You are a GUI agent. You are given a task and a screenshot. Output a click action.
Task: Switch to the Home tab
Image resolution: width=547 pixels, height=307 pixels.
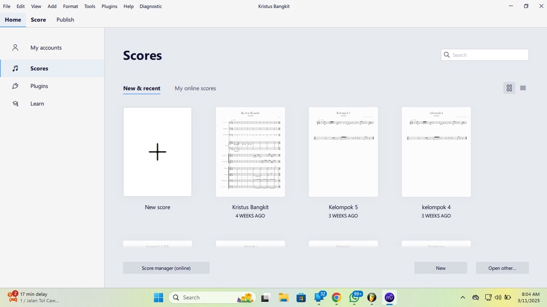coord(13,20)
